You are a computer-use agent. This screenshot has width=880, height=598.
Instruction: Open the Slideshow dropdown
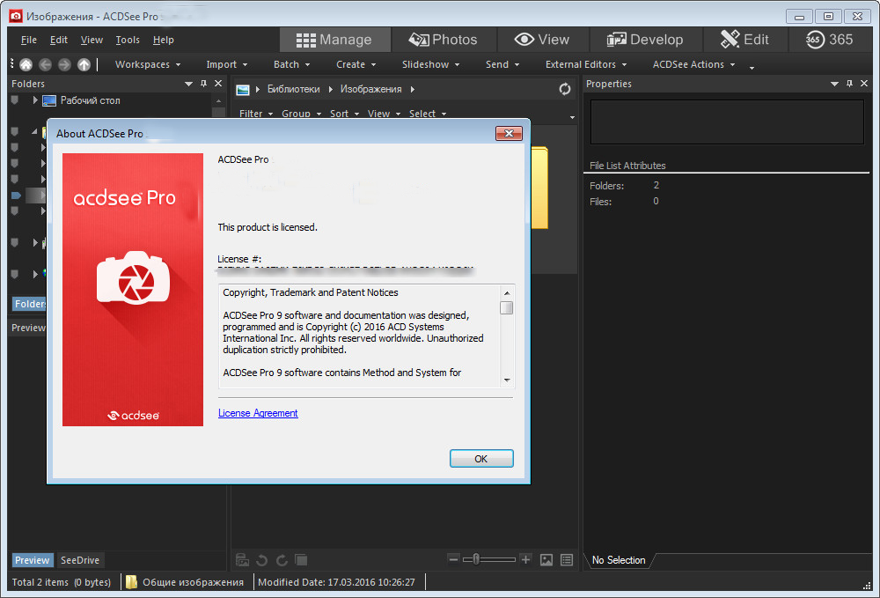coord(430,64)
